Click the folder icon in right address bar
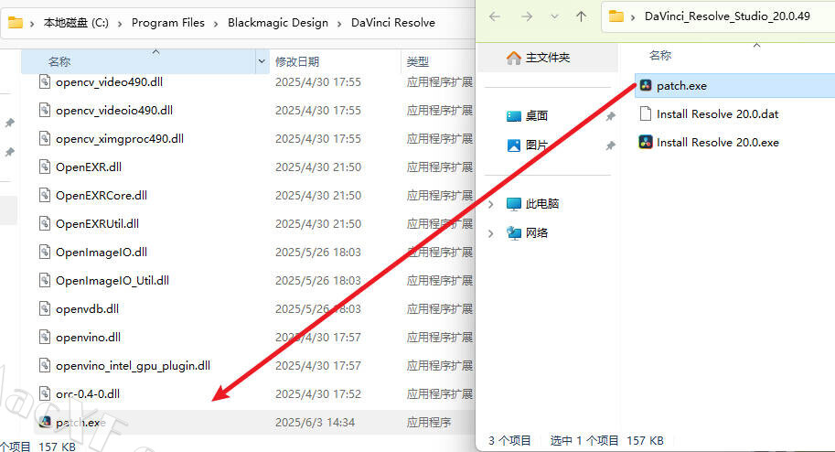Viewport: 835px width, 452px height. coord(616,16)
